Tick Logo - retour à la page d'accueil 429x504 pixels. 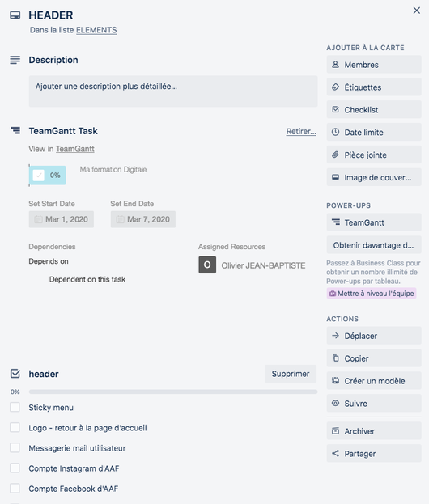[x=15, y=427]
